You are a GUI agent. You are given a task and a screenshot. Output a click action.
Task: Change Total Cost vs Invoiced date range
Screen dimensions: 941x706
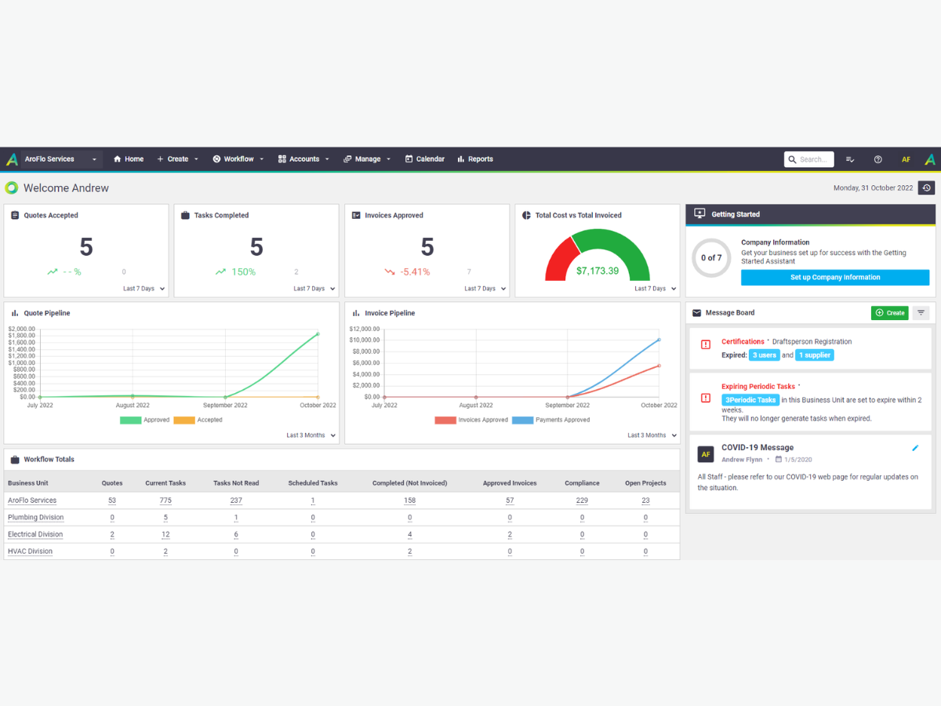point(656,289)
